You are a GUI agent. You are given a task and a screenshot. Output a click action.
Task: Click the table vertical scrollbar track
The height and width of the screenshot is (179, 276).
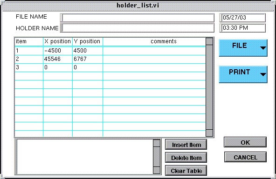point(209,87)
